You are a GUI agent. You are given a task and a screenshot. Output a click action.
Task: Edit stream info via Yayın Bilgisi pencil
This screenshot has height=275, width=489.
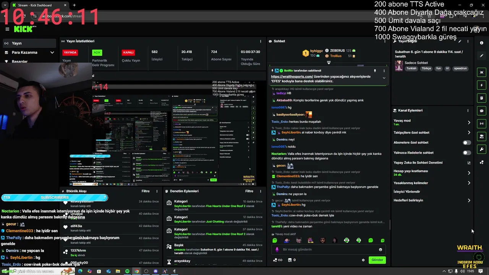460,41
